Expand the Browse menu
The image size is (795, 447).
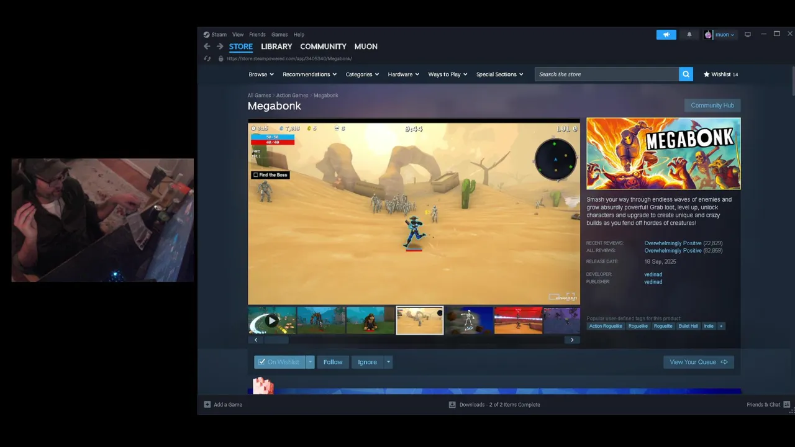[261, 74]
